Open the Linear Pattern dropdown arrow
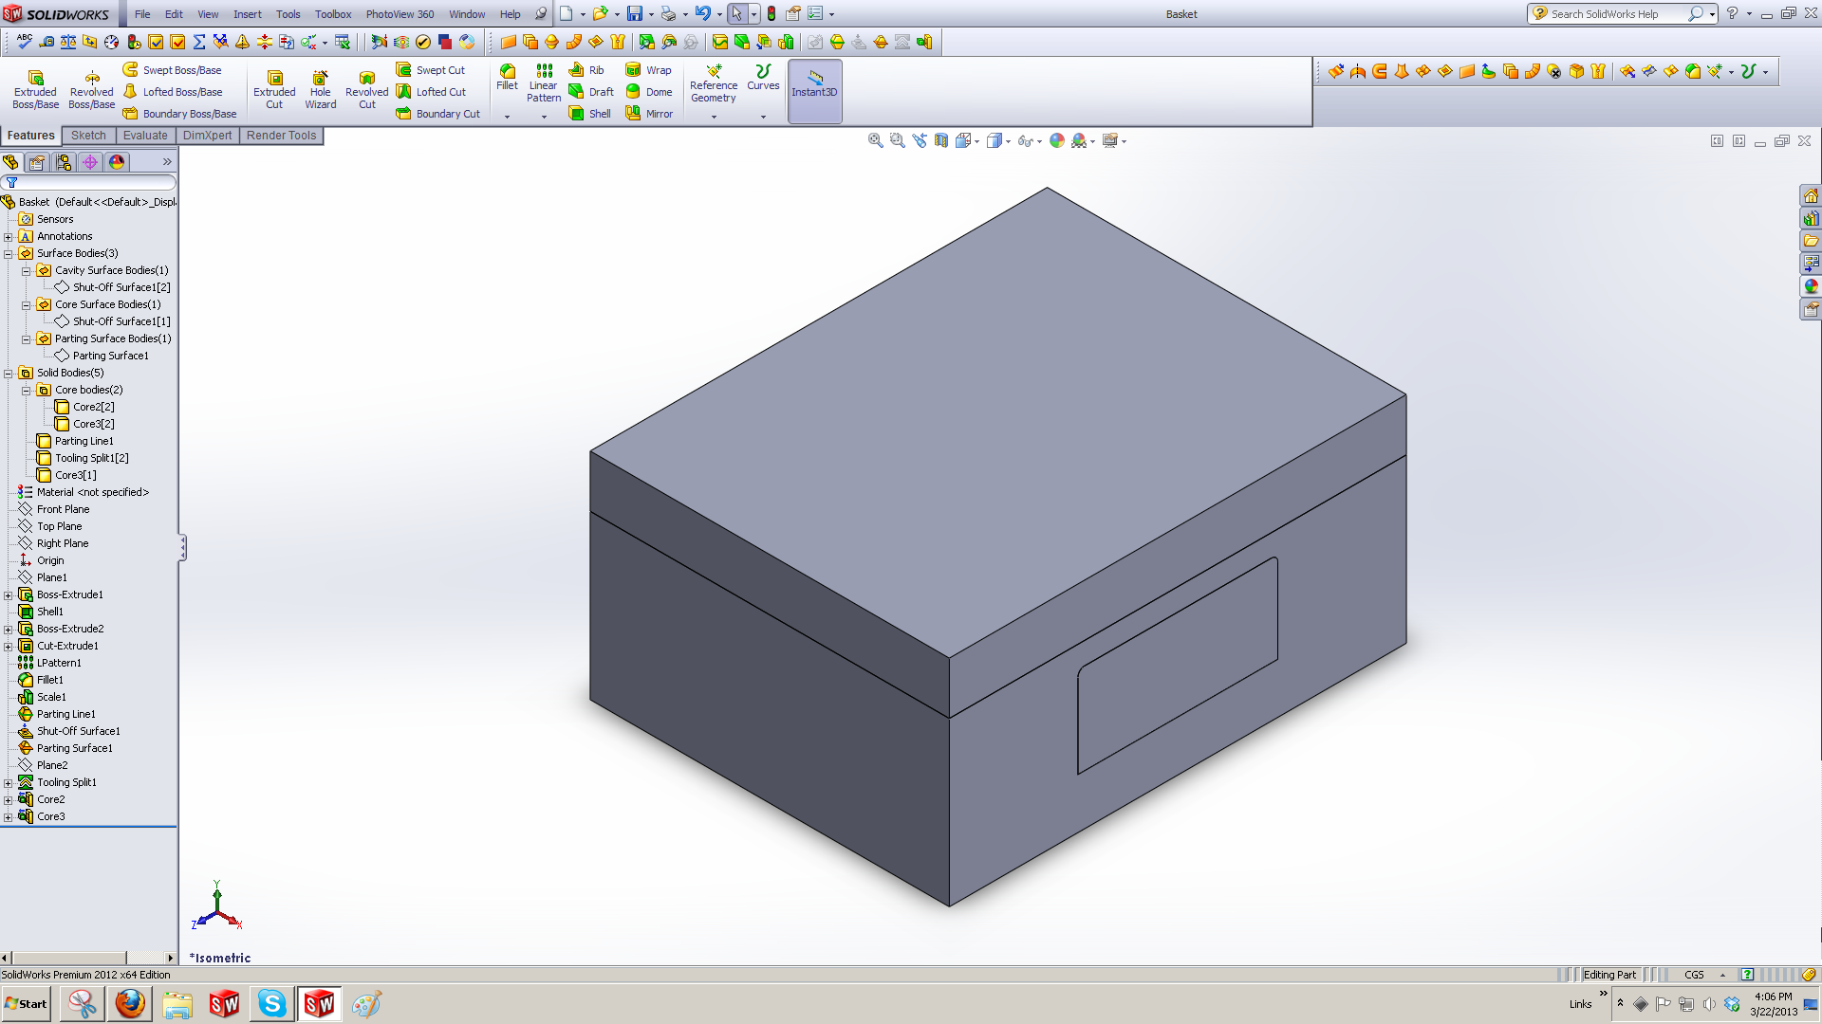Screen dimensions: 1822x1024 click(544, 117)
